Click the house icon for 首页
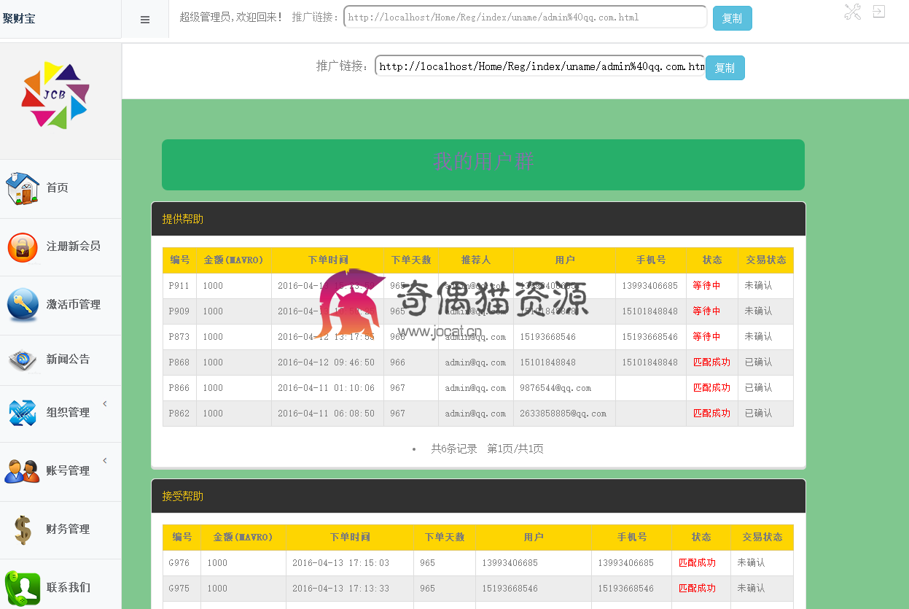 click(23, 188)
